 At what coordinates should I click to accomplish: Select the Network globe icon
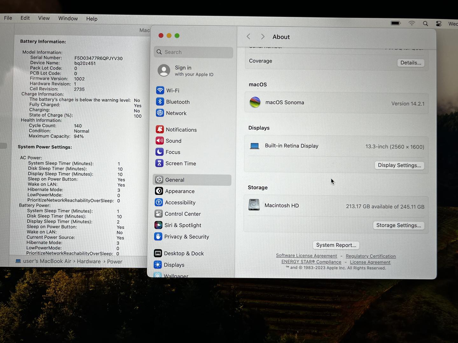tap(160, 113)
